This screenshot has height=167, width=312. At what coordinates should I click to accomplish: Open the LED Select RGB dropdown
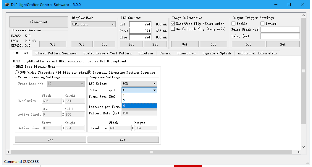click(x=139, y=84)
